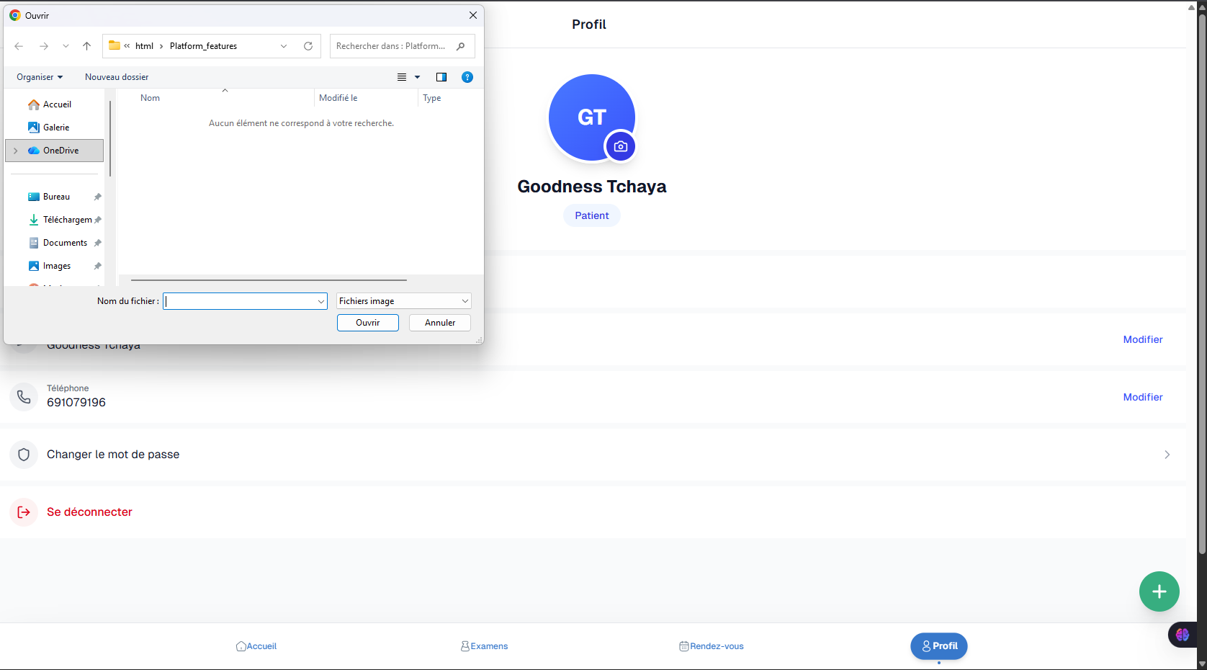
Task: Select Téléchargements in the sidebar
Action: [66, 220]
